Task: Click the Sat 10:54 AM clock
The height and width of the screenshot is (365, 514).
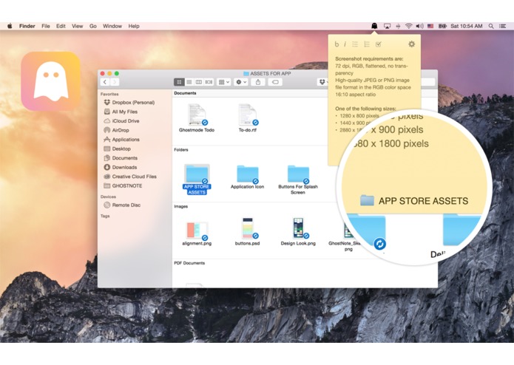Action: [467, 26]
